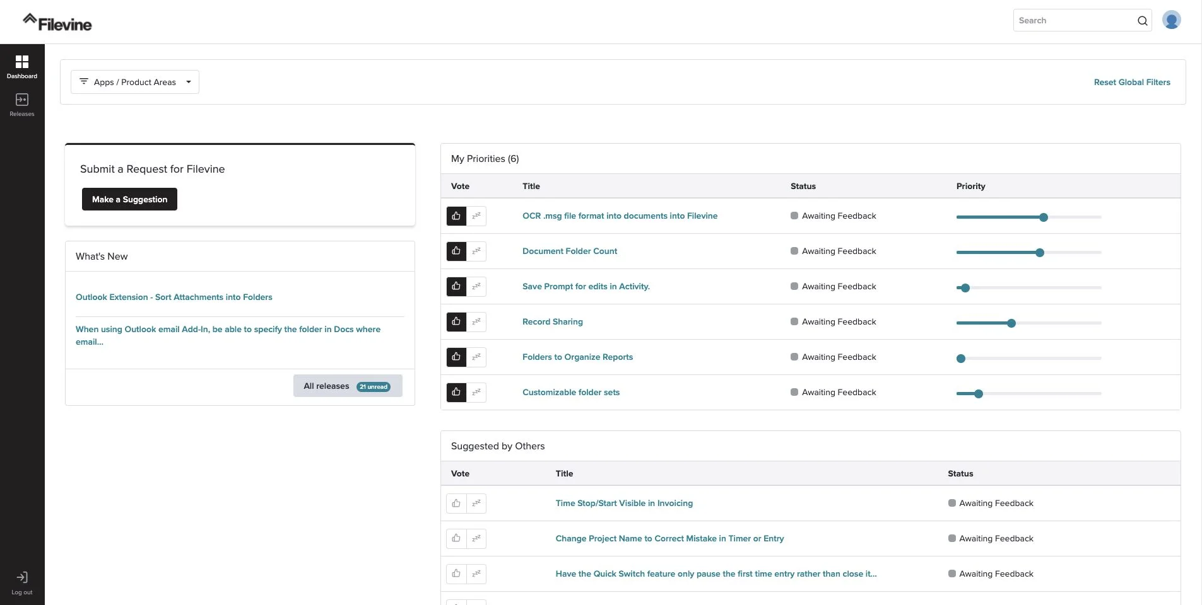Screen dimensions: 1202x605
Task: Toggle thumbs-up vote for Customizable folder sets
Action: pos(456,393)
